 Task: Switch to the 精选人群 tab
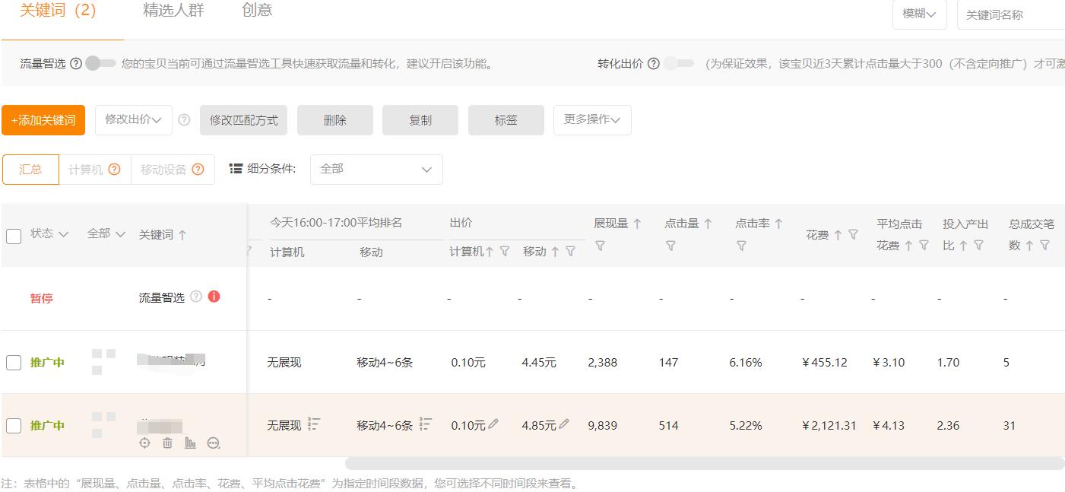click(x=173, y=11)
